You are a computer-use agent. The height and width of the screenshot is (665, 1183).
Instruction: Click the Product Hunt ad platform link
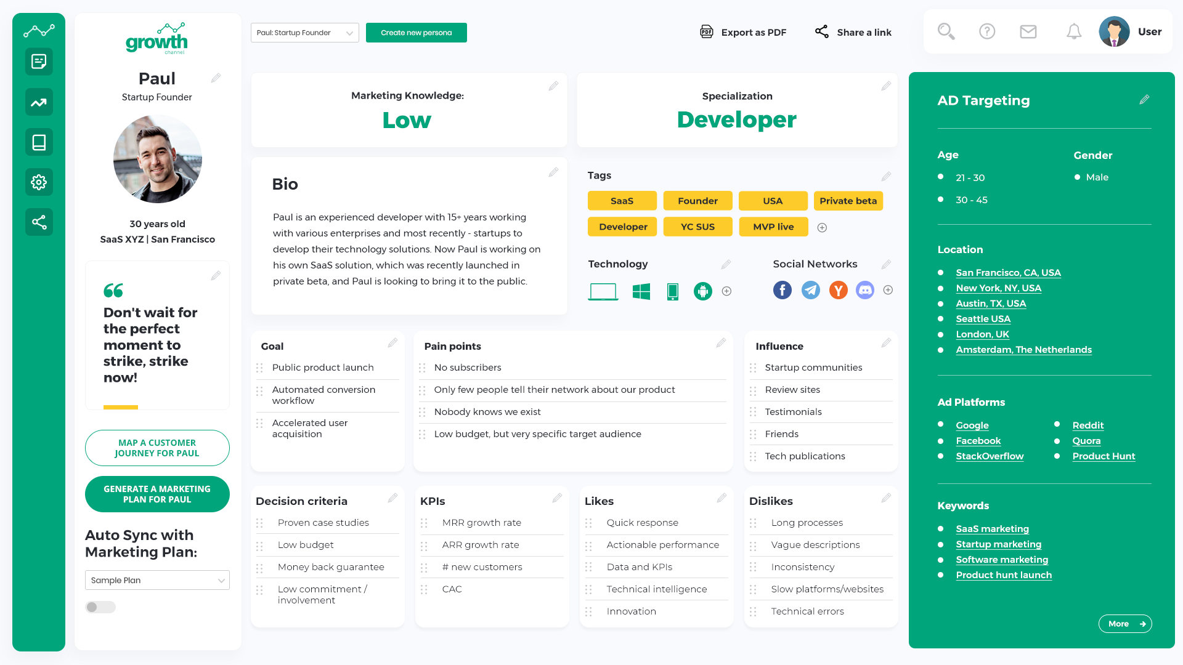coord(1104,456)
